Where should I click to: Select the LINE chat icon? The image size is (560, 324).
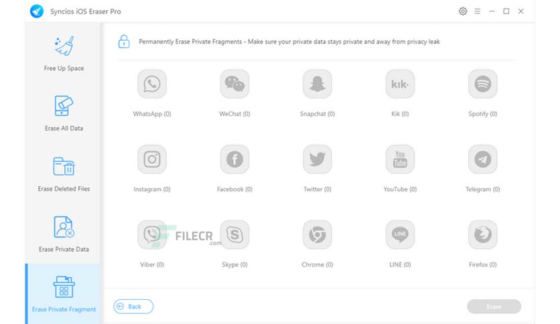click(400, 235)
